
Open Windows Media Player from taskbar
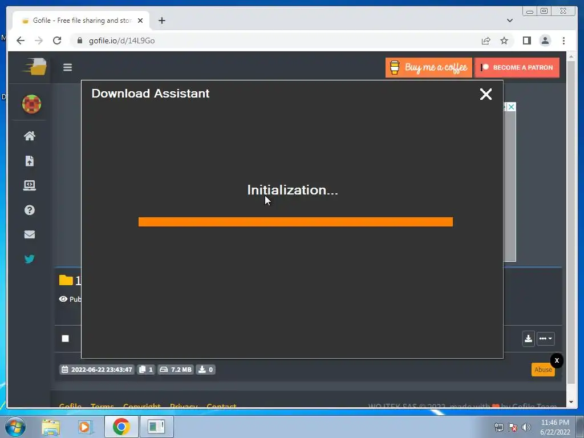point(85,427)
